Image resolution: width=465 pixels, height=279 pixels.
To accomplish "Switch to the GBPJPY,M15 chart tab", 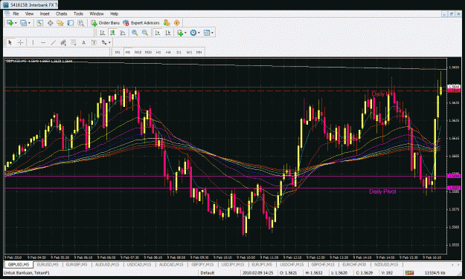I will tap(202, 264).
